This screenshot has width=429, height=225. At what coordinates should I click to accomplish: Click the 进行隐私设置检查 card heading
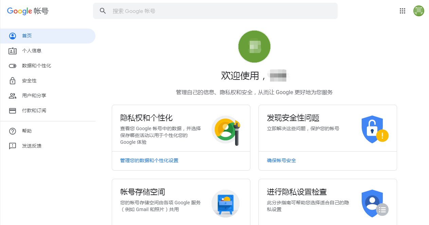tap(297, 192)
